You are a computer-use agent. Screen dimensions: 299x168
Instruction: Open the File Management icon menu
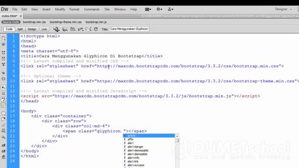(x=73, y=29)
